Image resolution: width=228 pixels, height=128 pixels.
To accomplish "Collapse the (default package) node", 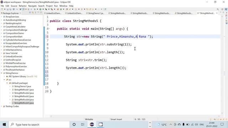I will coord(7,83).
